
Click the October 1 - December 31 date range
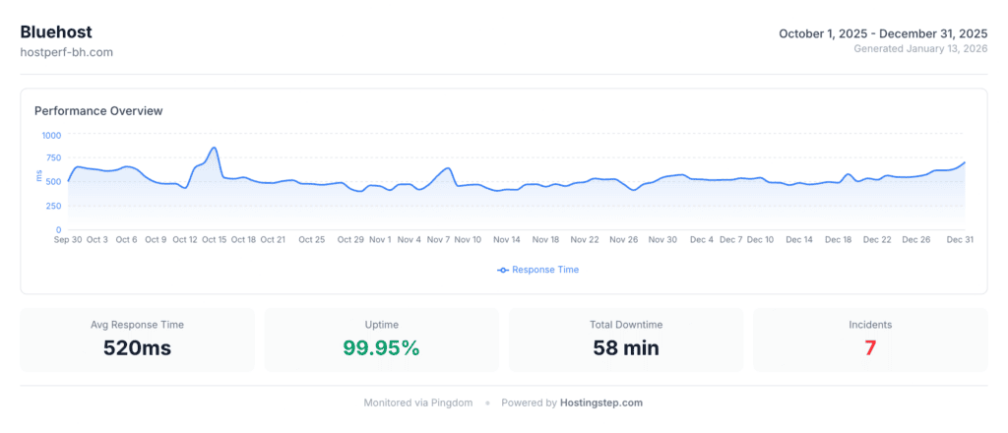click(x=883, y=33)
